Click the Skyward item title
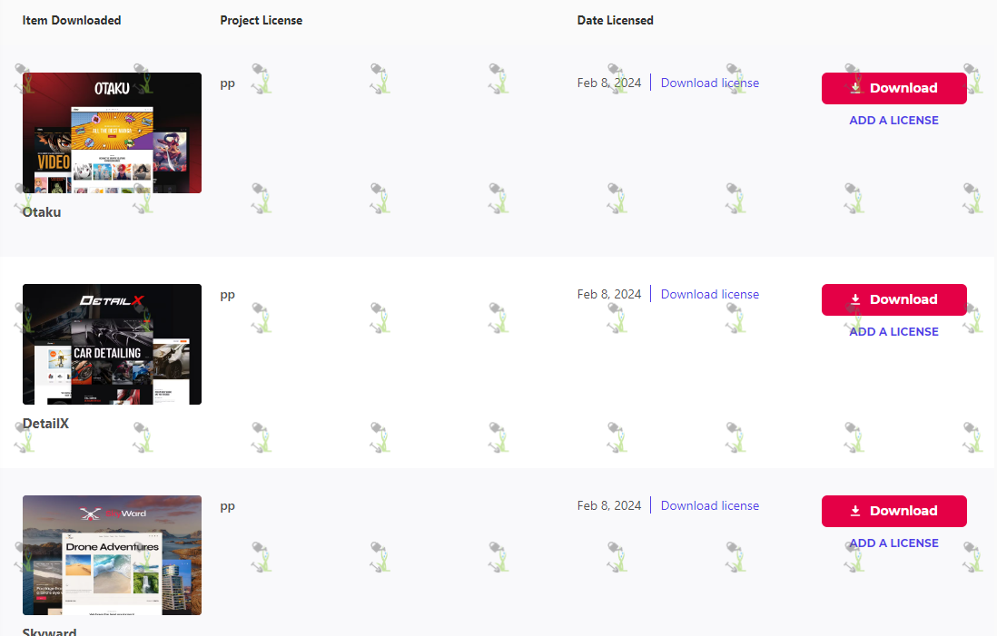The width and height of the screenshot is (997, 636). pyautogui.click(x=50, y=631)
